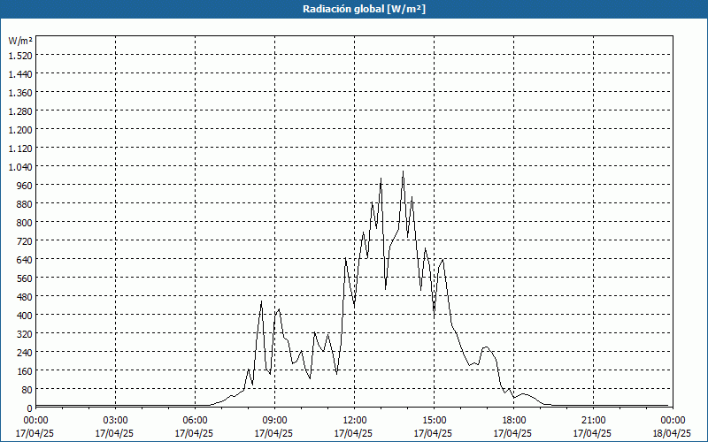
Task: Click the 00:00 time label above 18/04/25
Action: pyautogui.click(x=673, y=421)
